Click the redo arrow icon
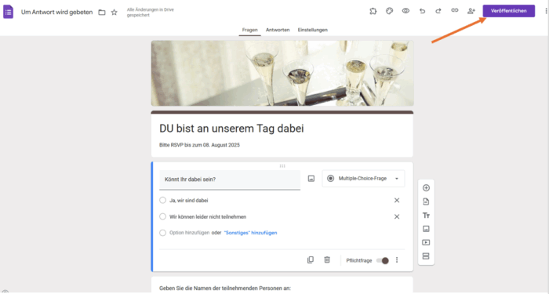This screenshot has width=549, height=294. tap(438, 11)
